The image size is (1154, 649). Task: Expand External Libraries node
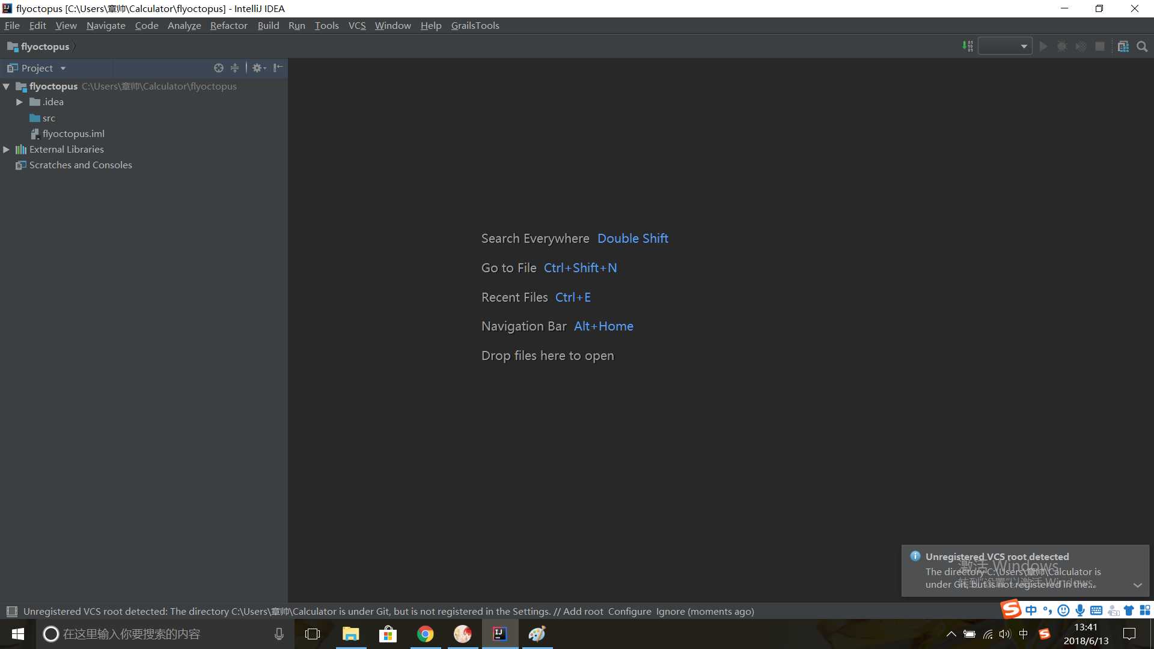click(6, 150)
